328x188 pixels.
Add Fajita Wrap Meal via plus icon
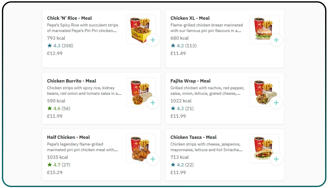(x=276, y=103)
